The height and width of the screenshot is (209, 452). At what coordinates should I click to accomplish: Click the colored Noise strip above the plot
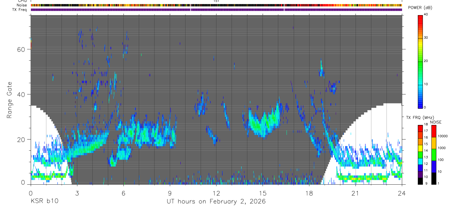pyautogui.click(x=216, y=5)
